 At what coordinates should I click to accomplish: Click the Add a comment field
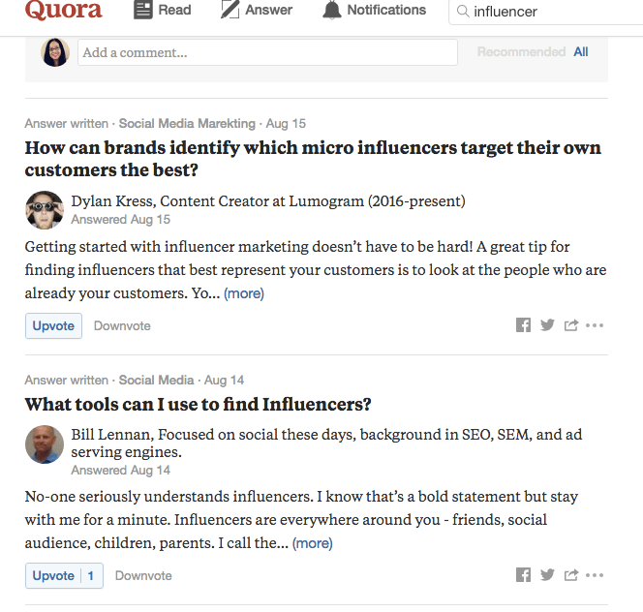[268, 52]
